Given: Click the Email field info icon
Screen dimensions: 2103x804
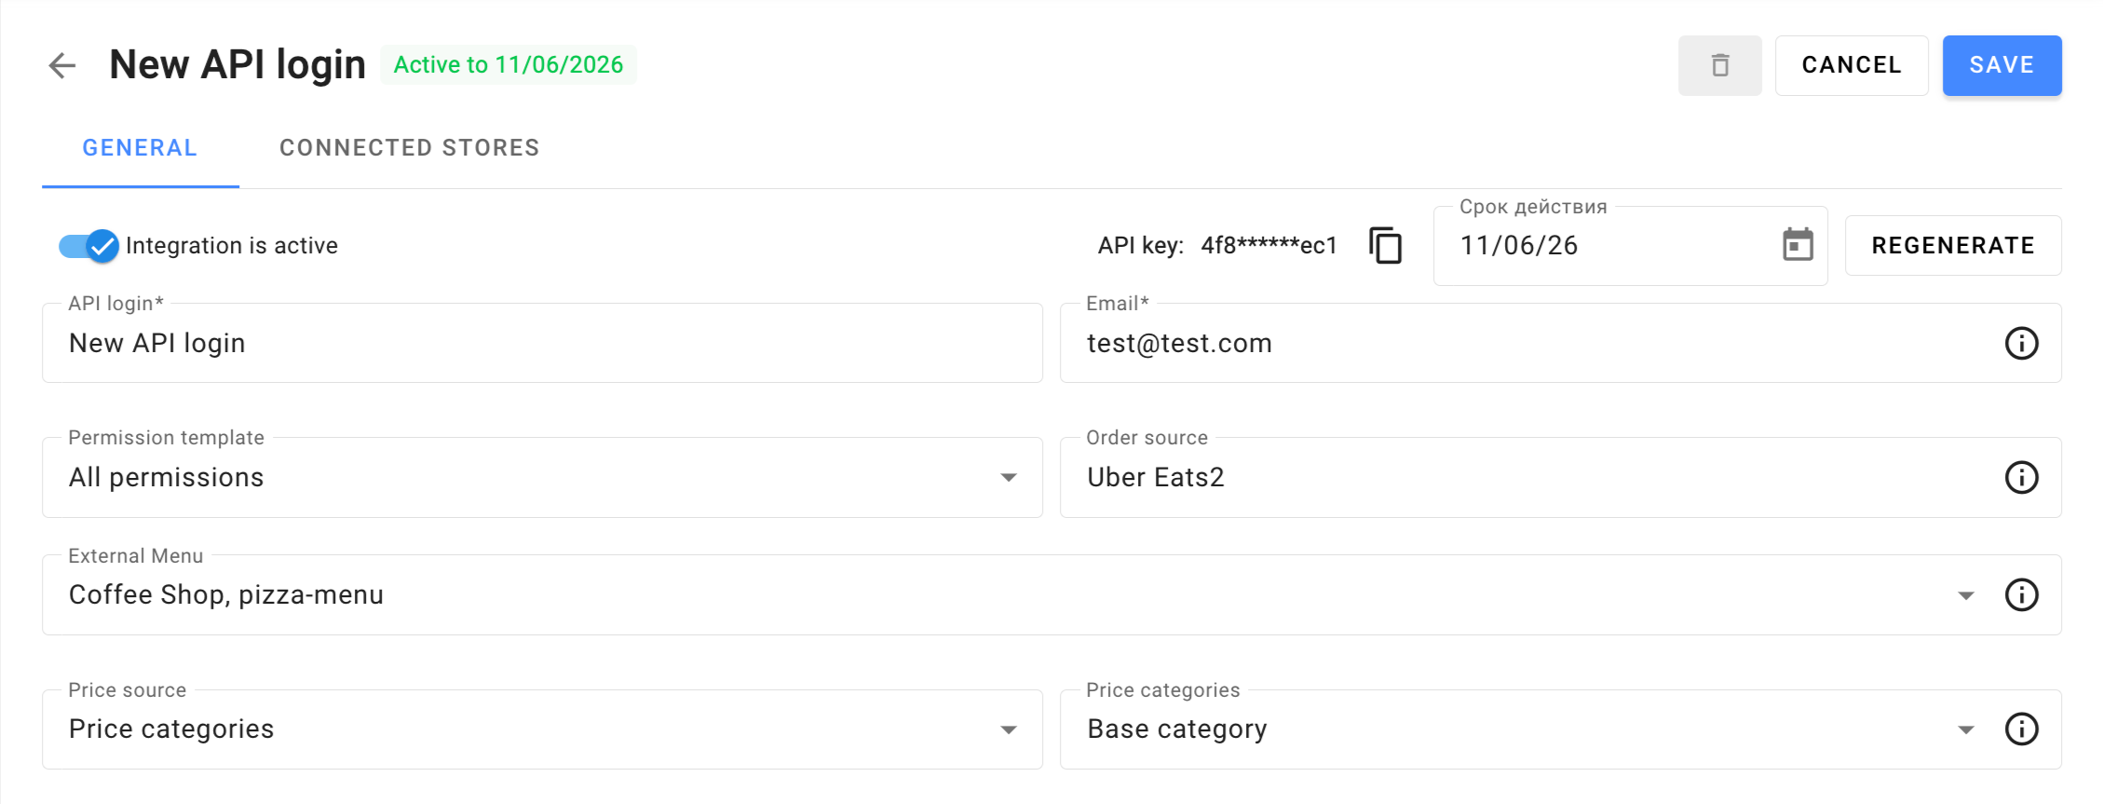Looking at the screenshot, I should 2021,343.
